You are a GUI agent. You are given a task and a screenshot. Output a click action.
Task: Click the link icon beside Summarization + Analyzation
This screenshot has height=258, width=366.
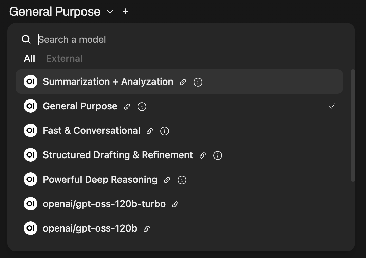point(183,82)
